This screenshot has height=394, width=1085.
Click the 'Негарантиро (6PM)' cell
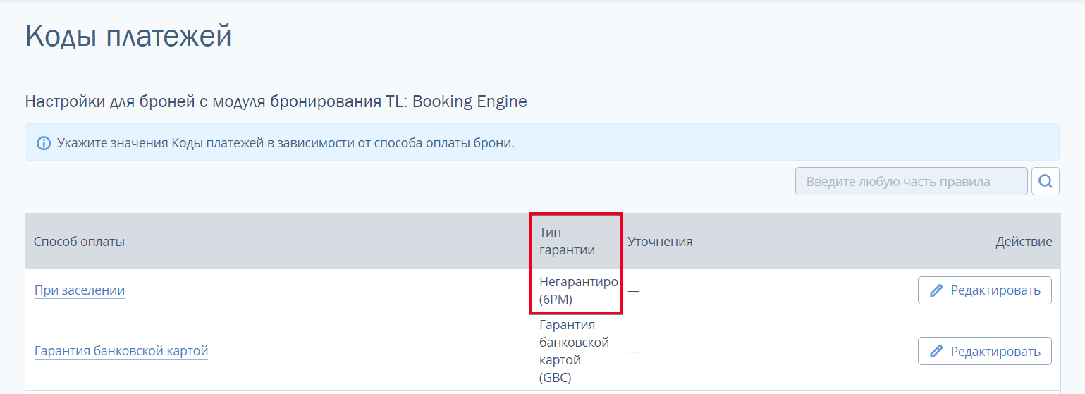[x=578, y=290]
